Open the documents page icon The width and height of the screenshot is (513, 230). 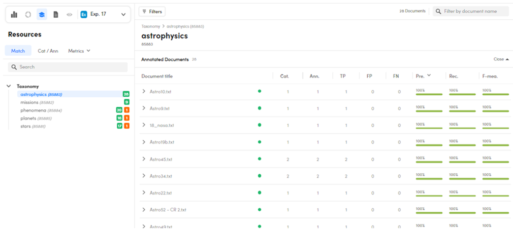pyautogui.click(x=56, y=15)
